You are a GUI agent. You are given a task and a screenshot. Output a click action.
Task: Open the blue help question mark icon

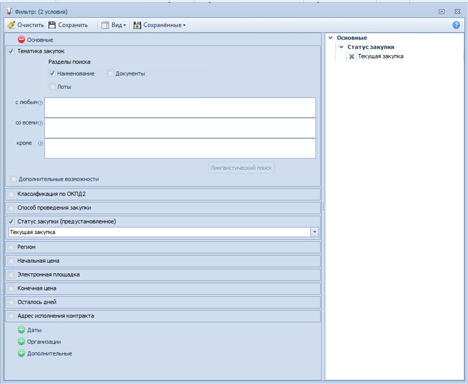coord(456,25)
